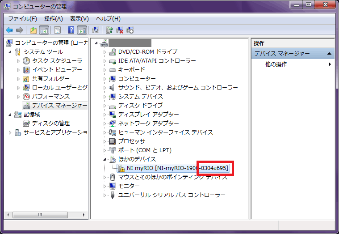Open 他の操作 submenu in action pane

pyautogui.click(x=276, y=64)
